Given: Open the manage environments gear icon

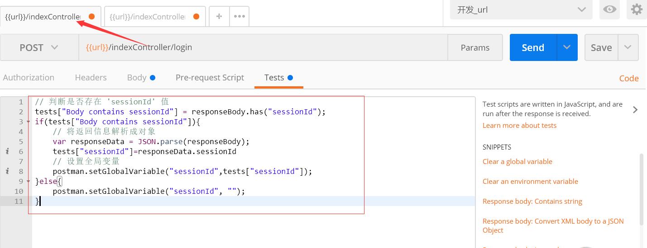Looking at the screenshot, I should pos(637,9).
